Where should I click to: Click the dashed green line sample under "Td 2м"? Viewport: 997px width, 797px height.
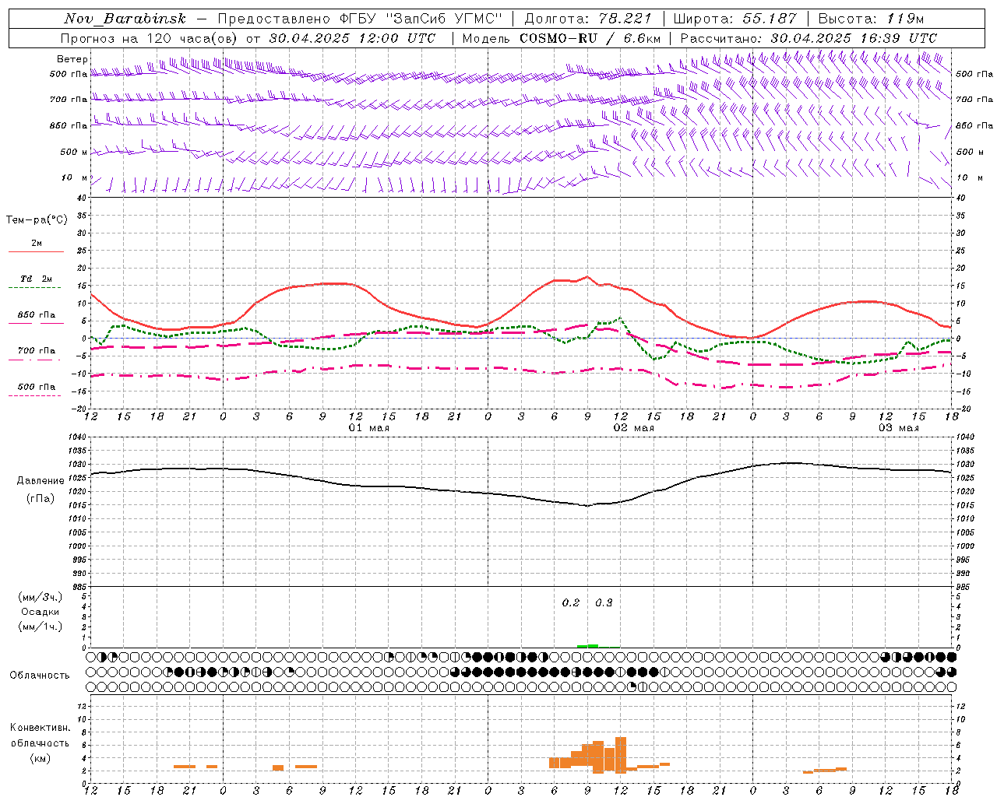click(x=35, y=288)
